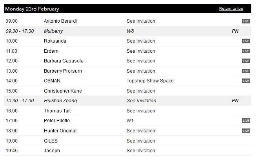Select the Joseph 19:45 show name
Image resolution: width=258 pixels, height=164 pixels.
click(x=52, y=151)
